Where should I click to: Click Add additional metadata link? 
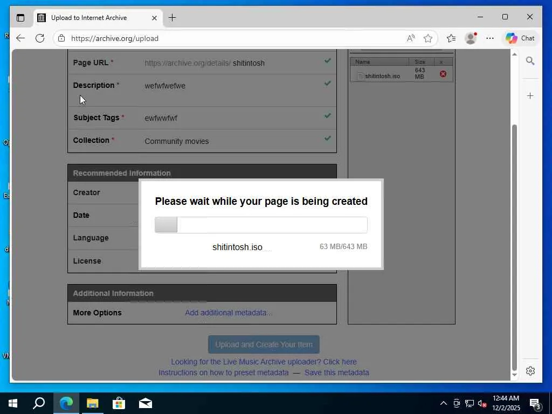coord(229,313)
